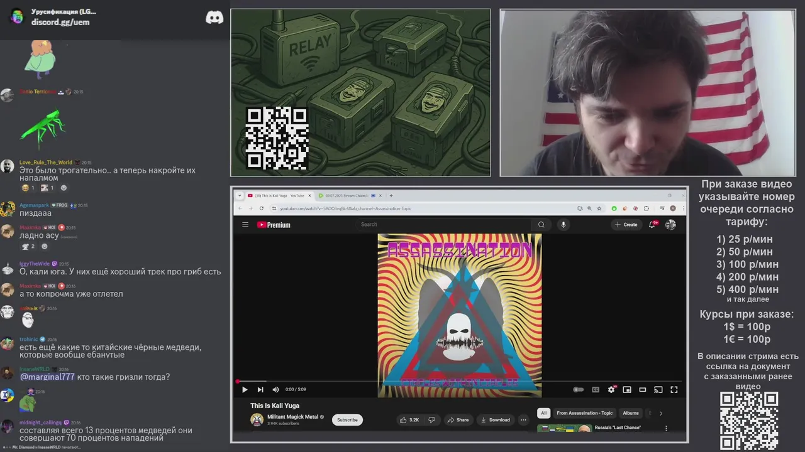The width and height of the screenshot is (805, 452).
Task: Open Chrome three-dot menu
Action: (x=682, y=208)
